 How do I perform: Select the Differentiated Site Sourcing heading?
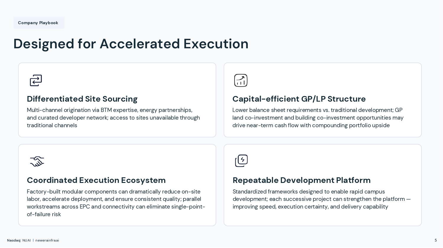click(82, 99)
